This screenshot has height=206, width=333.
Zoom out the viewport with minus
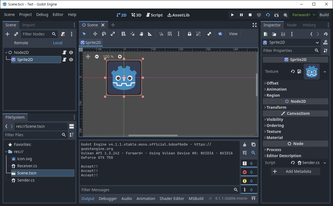pyautogui.click(x=97, y=57)
